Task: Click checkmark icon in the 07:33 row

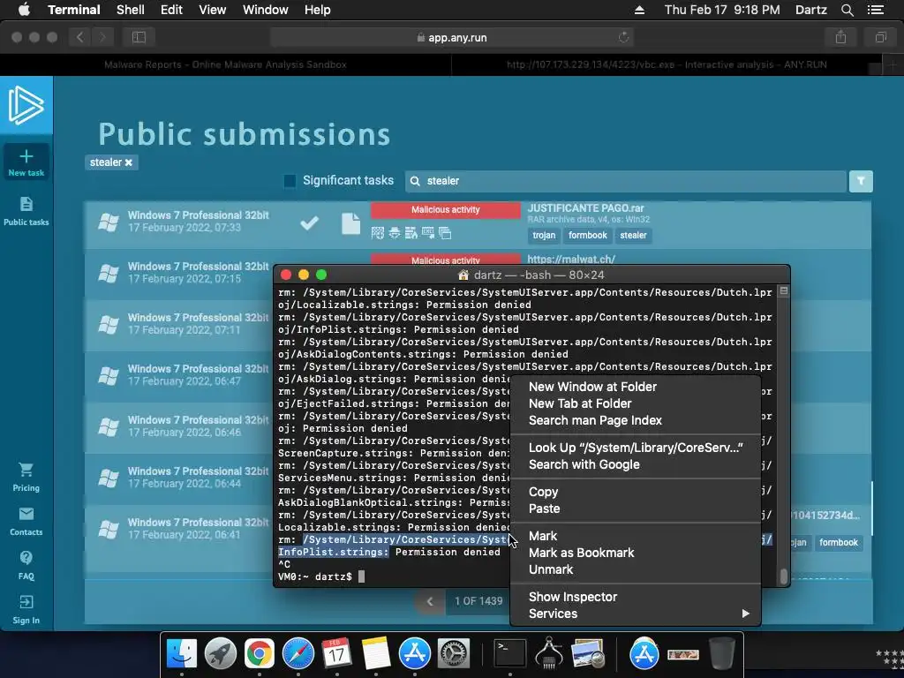Action: click(x=309, y=222)
